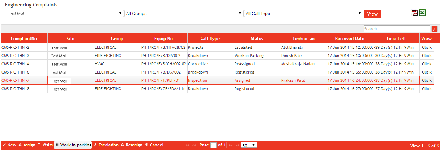This screenshot has width=440, height=150.
Task: Click Assign in the bottom toolbar
Action: 26,145
